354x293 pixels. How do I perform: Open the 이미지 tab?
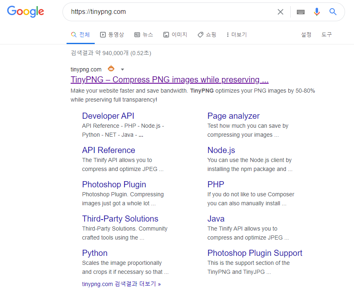[175, 35]
